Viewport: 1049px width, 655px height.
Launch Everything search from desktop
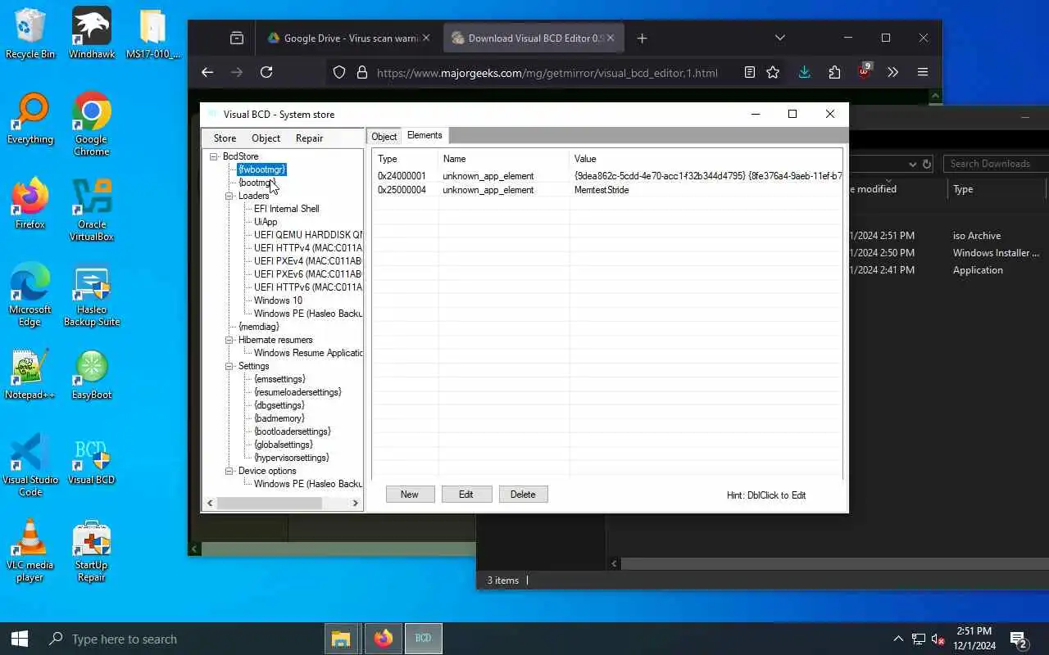[x=30, y=120]
